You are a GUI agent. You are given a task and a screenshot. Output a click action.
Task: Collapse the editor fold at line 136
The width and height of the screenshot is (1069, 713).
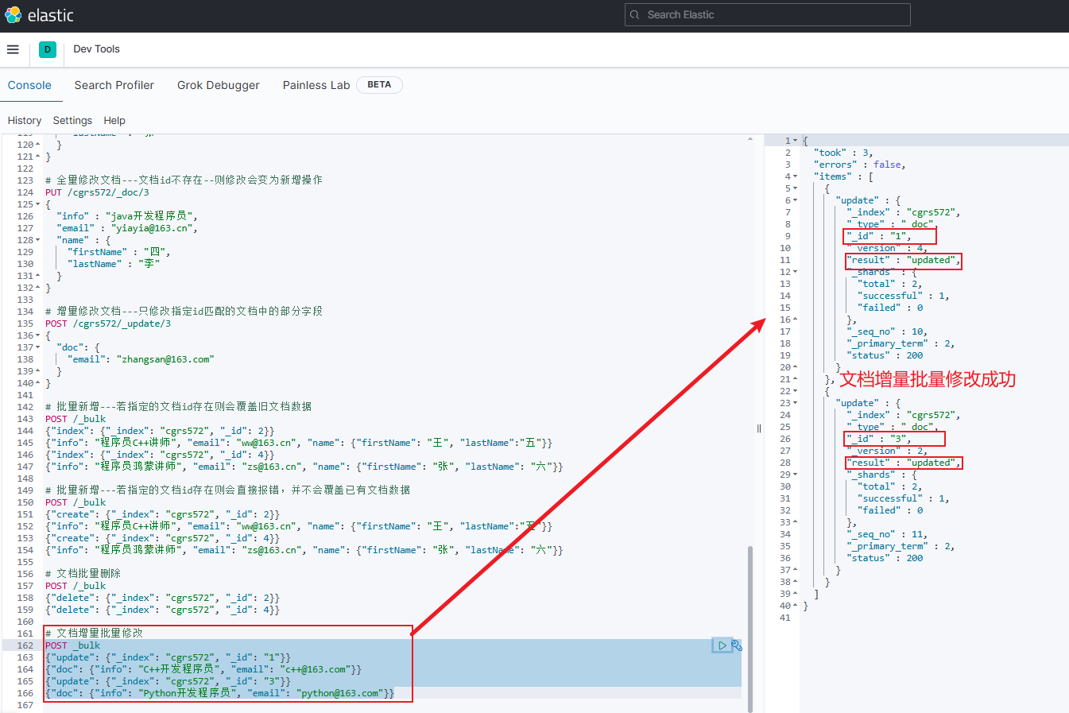37,335
